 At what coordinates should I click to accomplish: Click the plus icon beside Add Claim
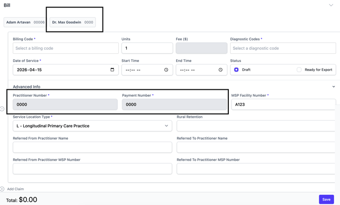(x=3, y=189)
